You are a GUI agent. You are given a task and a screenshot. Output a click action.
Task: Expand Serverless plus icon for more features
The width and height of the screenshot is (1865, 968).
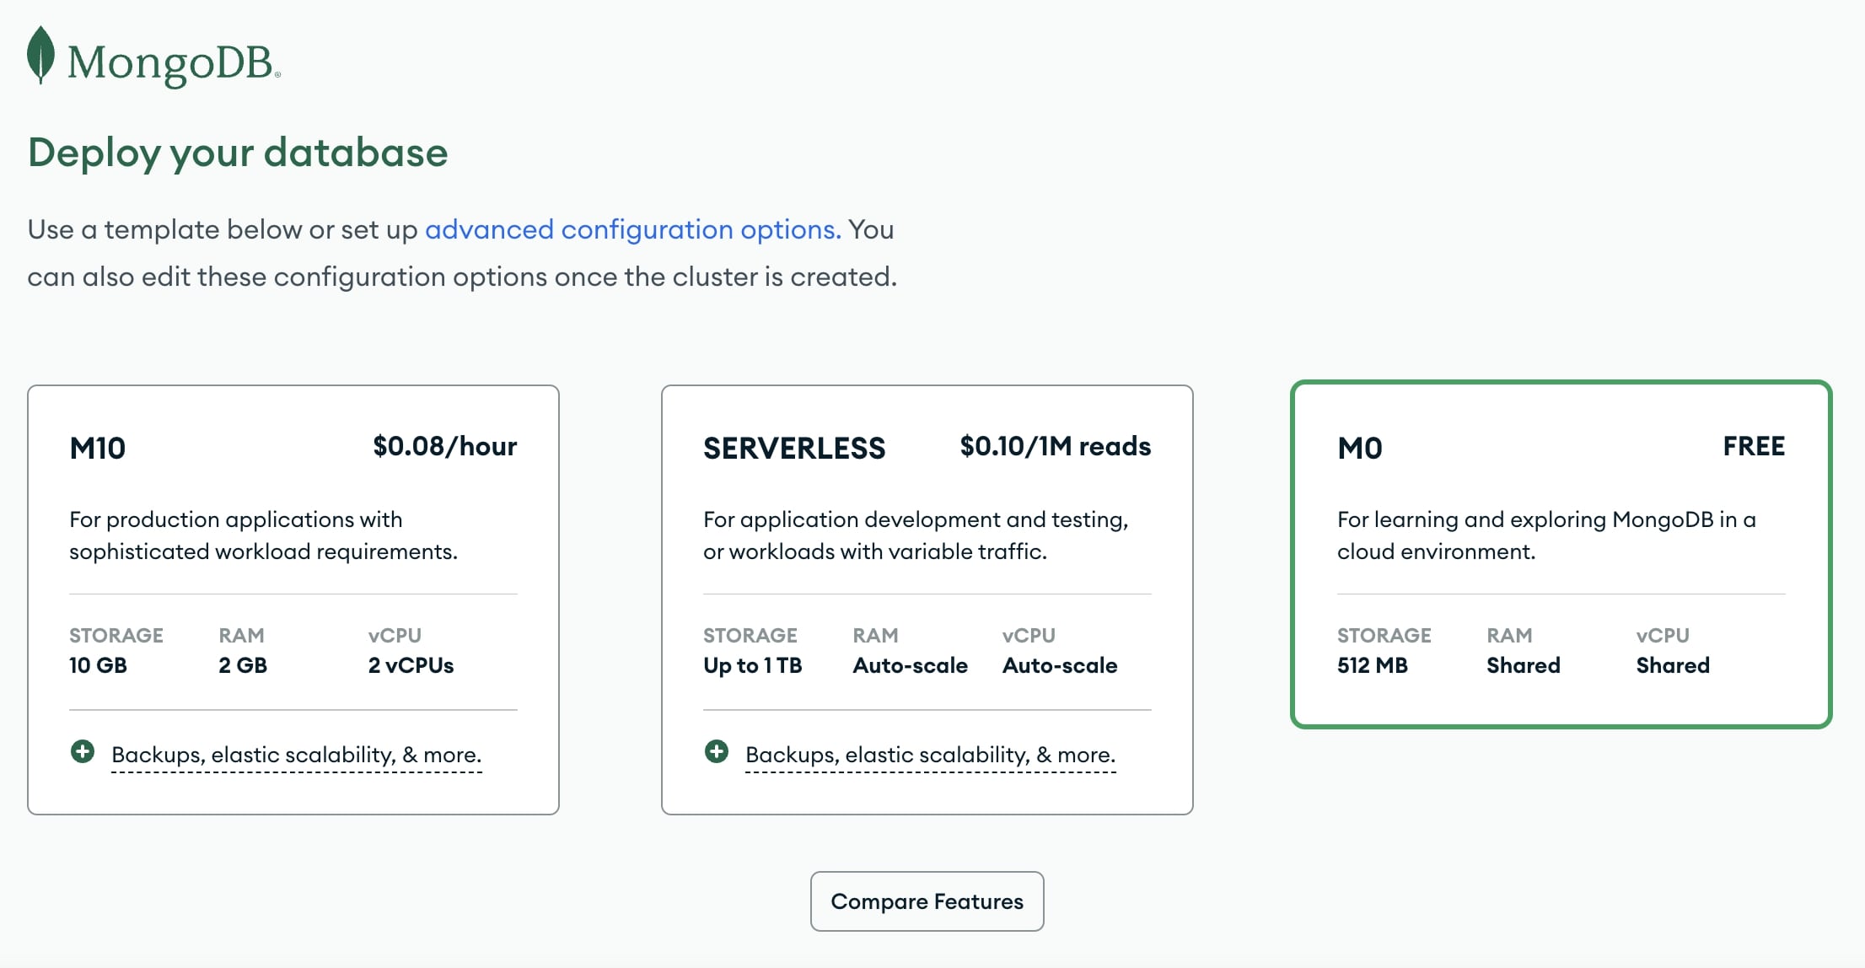tap(717, 751)
